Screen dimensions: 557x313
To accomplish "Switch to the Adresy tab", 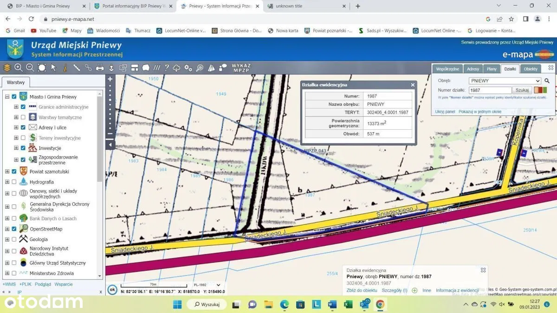I will tap(473, 69).
